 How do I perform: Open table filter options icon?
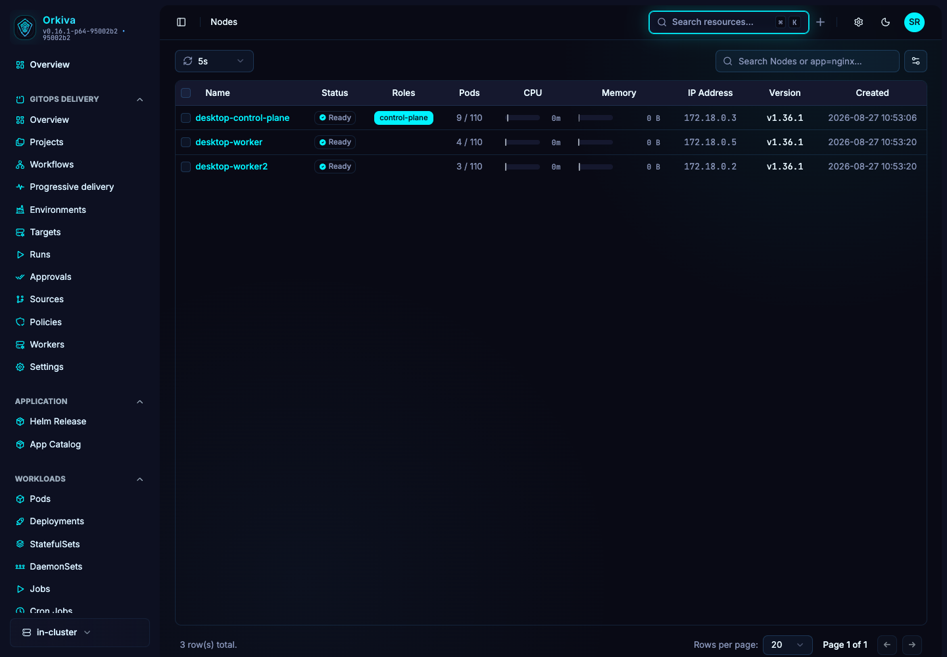click(916, 61)
